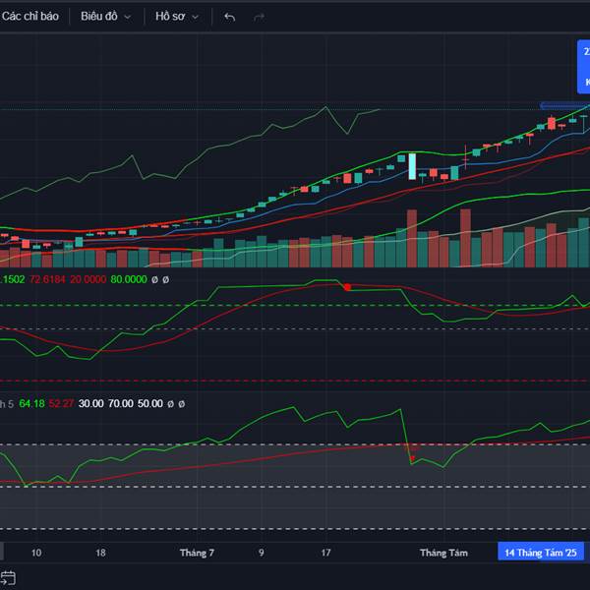Select the Tháng 7 time axis label
Image resolution: width=590 pixels, height=590 pixels.
click(x=197, y=553)
